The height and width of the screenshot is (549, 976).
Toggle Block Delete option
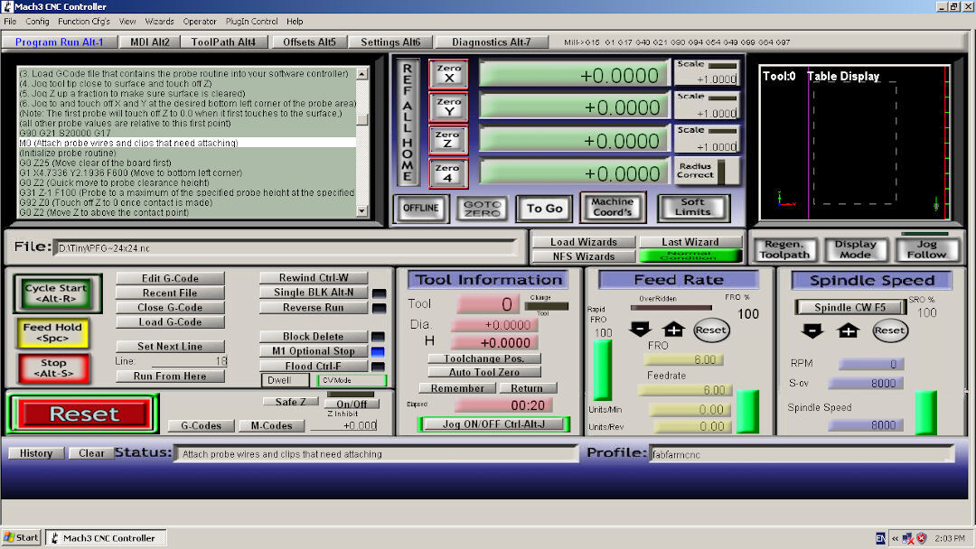tap(313, 337)
